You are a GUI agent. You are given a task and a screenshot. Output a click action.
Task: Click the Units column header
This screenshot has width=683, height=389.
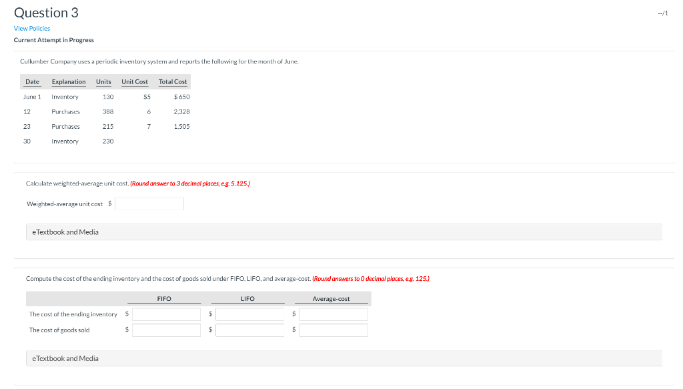tap(103, 81)
